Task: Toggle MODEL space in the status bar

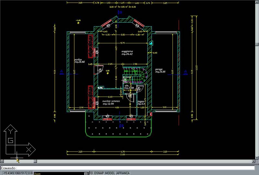Action: click(x=110, y=173)
